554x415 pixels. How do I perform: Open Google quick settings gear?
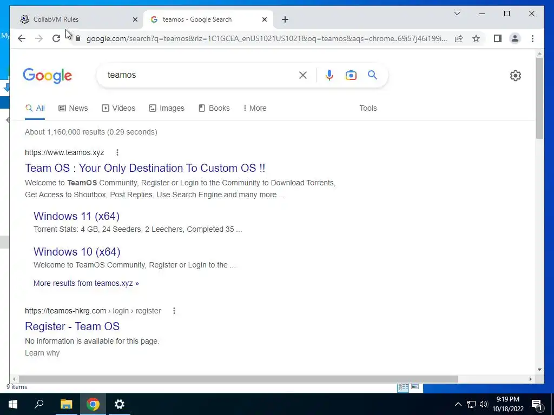516,76
